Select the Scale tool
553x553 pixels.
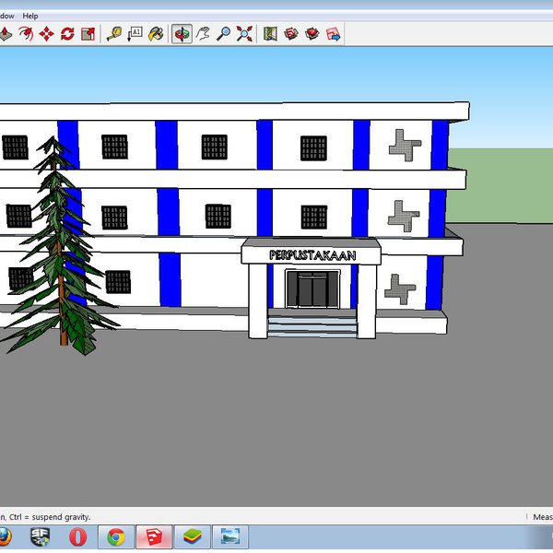[88, 34]
